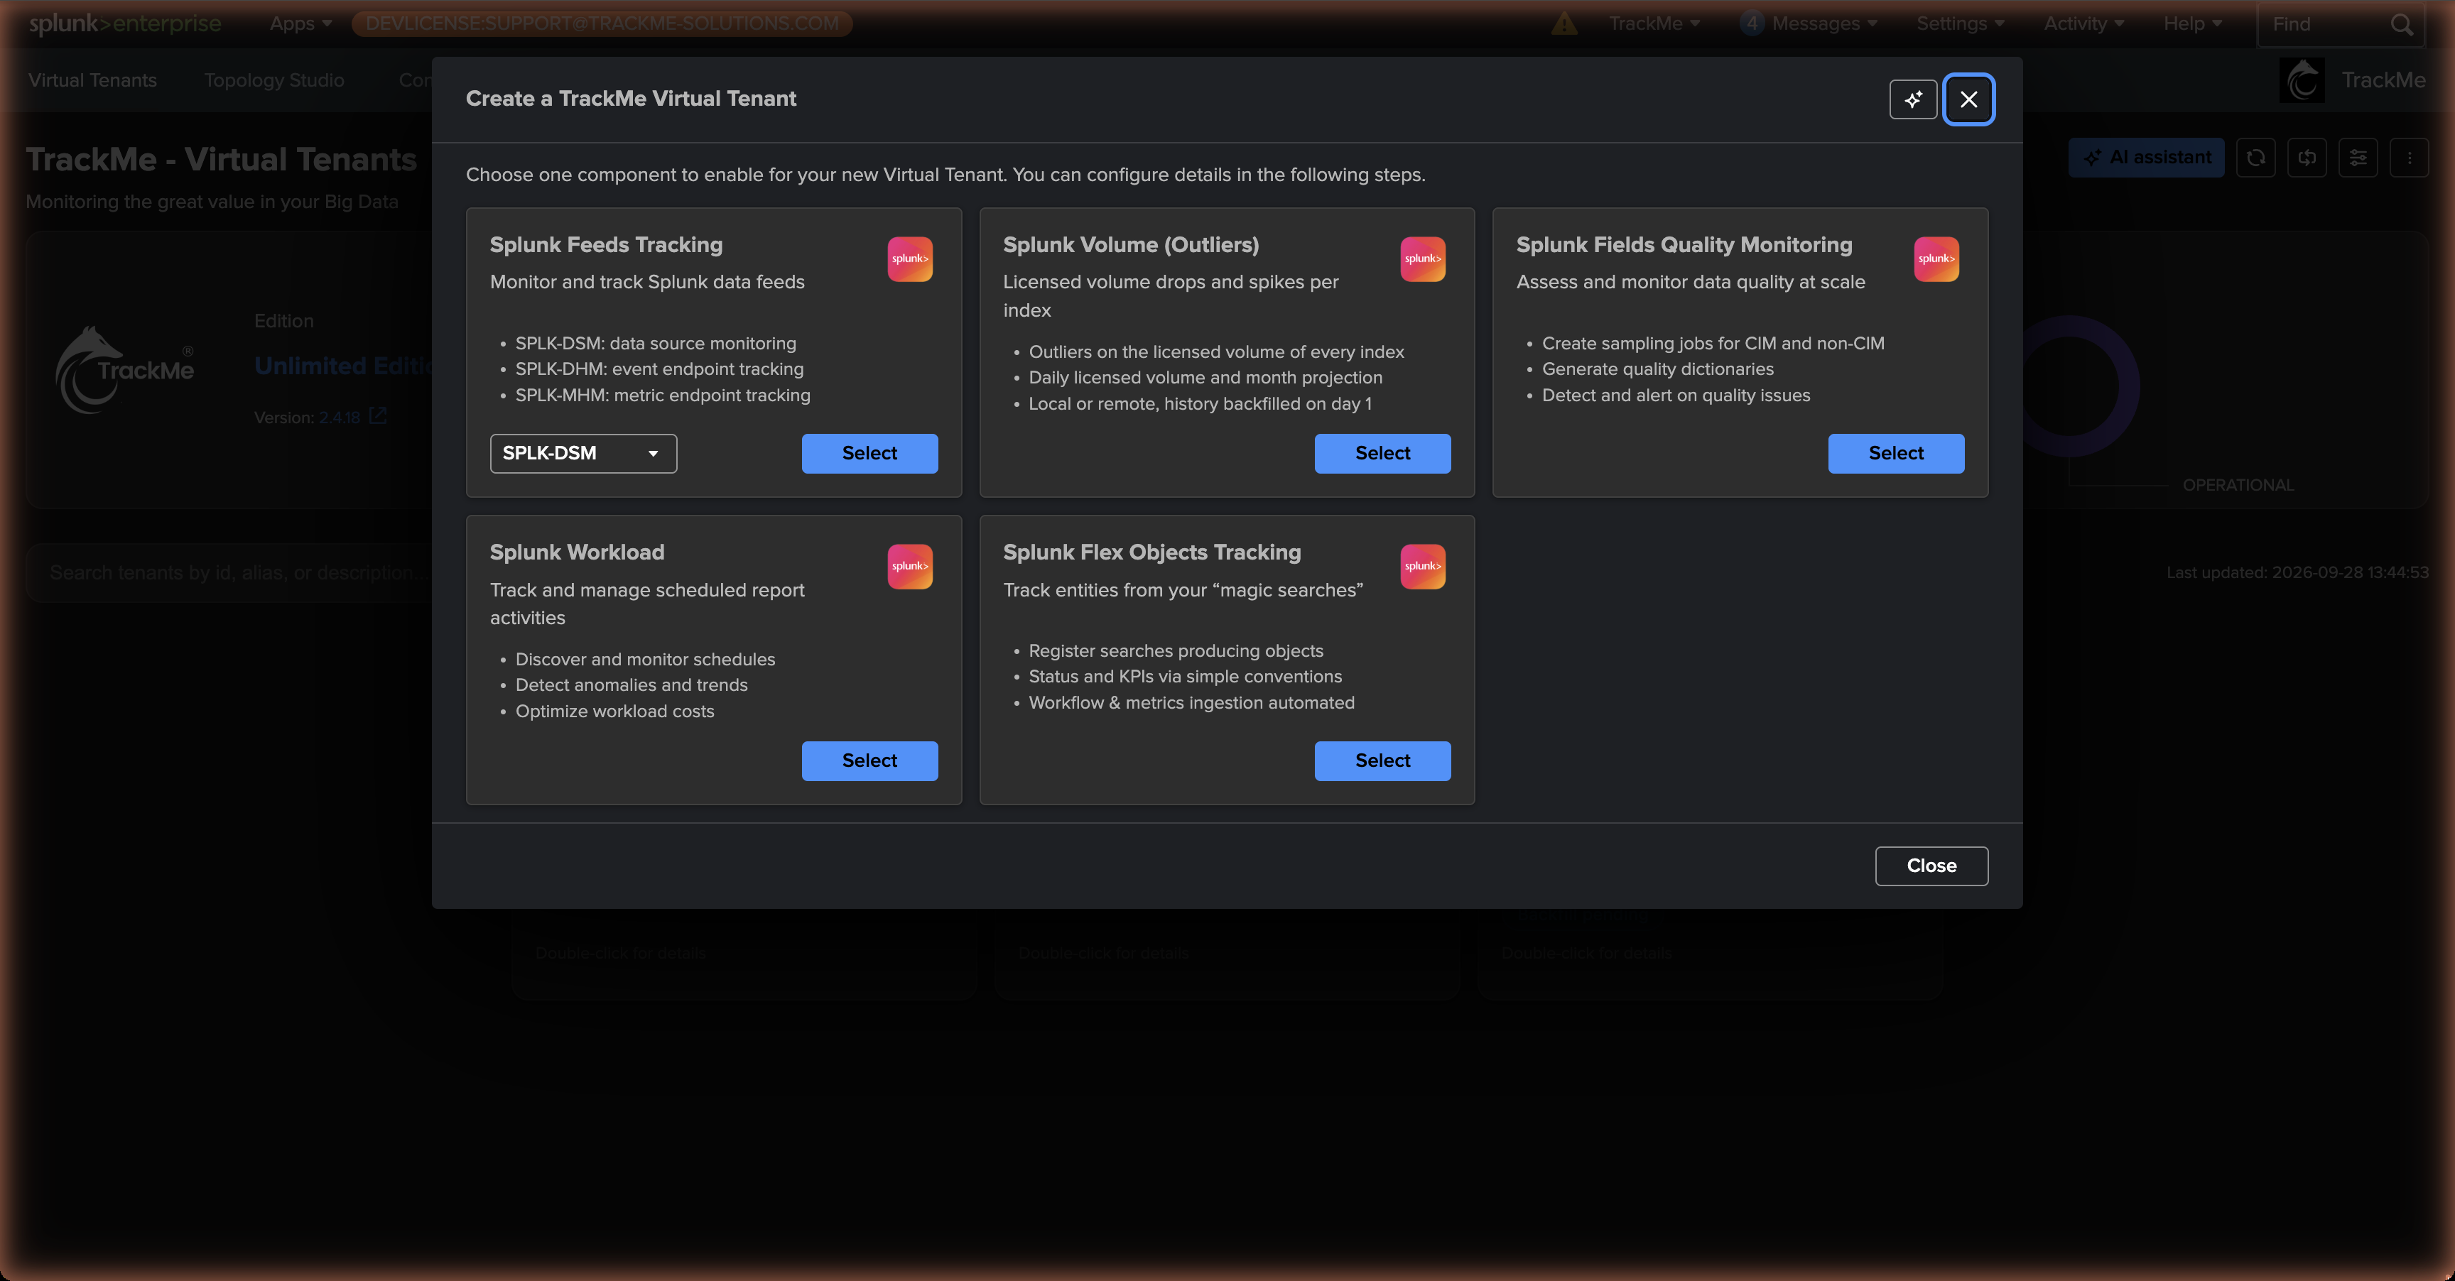Click the splunk>enterprise logo
The width and height of the screenshot is (2455, 1281).
click(x=125, y=24)
